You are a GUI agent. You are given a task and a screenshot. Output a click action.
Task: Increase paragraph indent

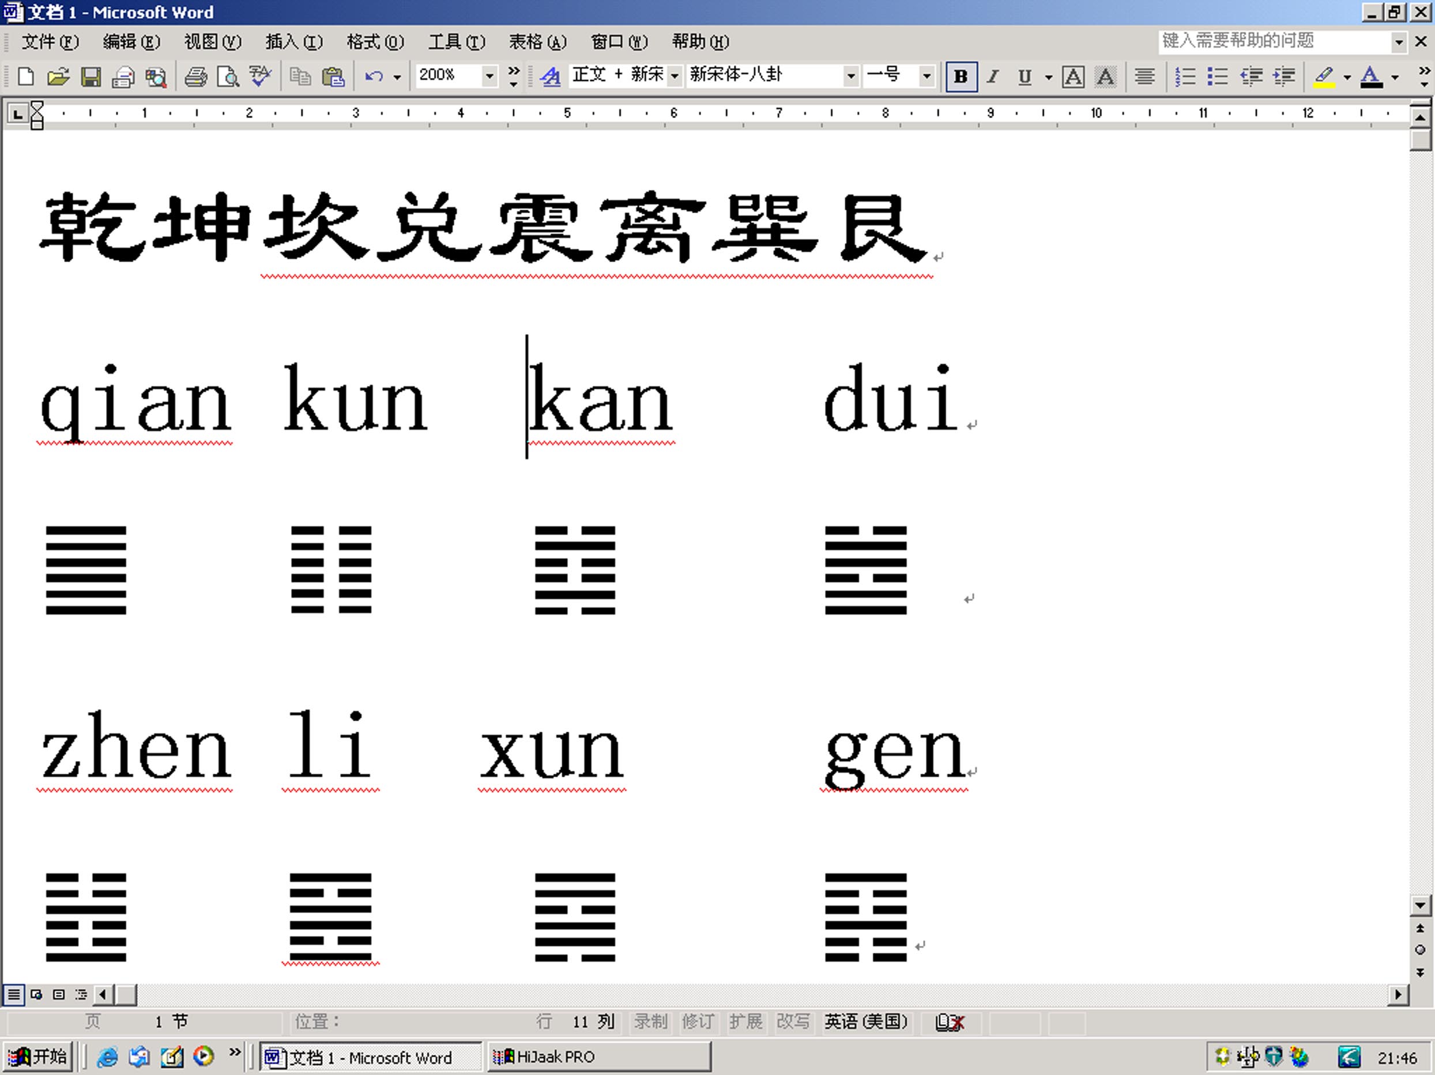click(1284, 77)
